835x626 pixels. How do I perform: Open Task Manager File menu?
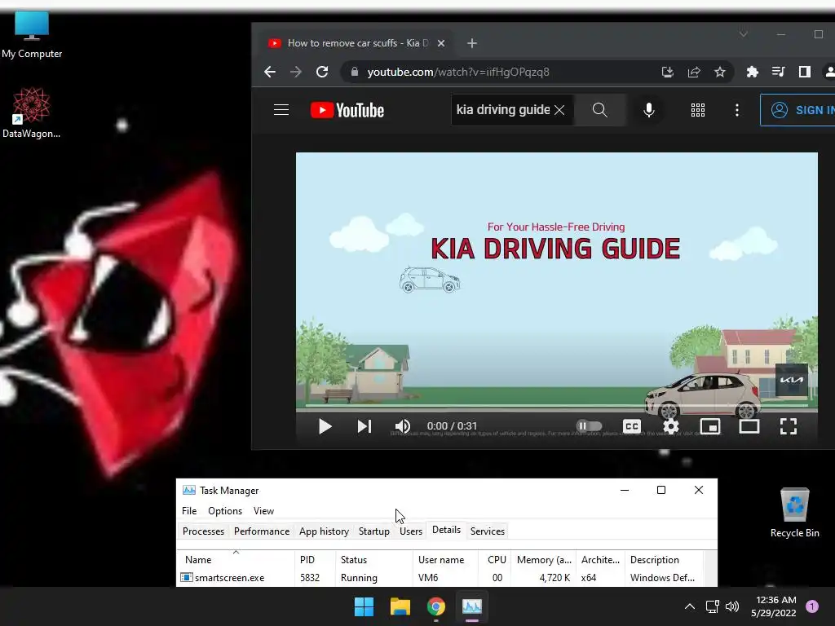(189, 511)
